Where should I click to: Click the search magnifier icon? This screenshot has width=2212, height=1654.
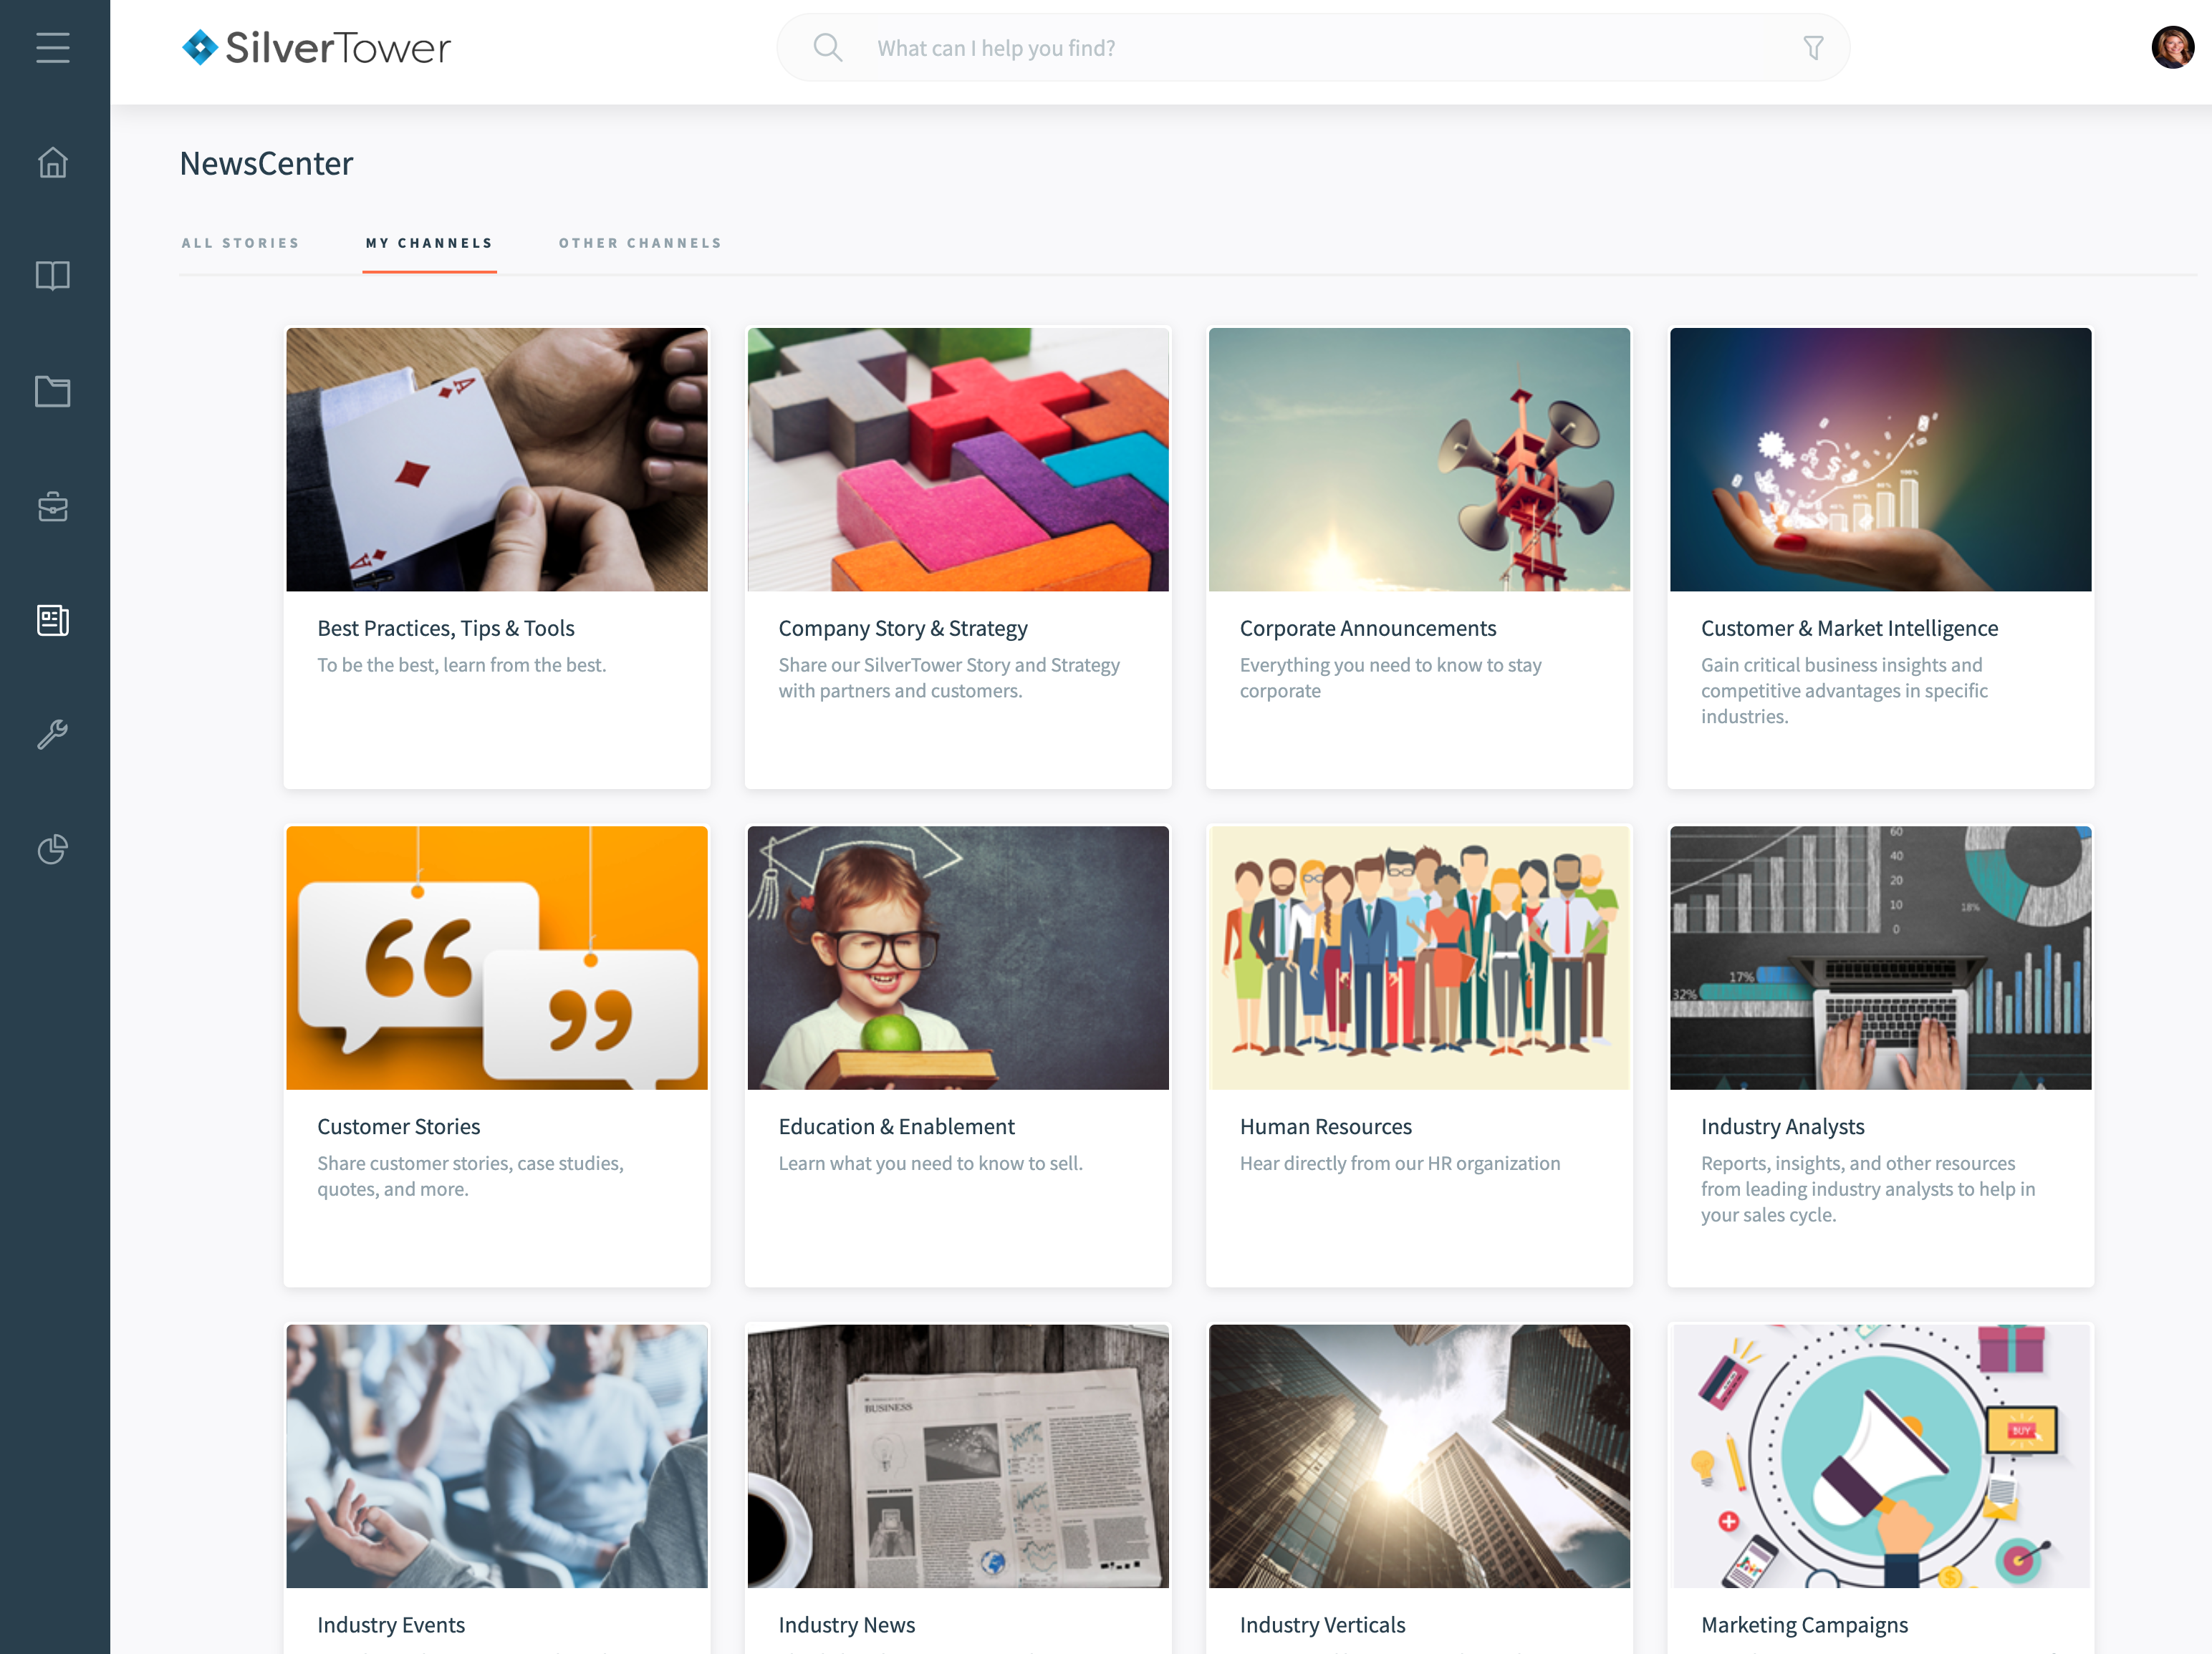click(828, 47)
